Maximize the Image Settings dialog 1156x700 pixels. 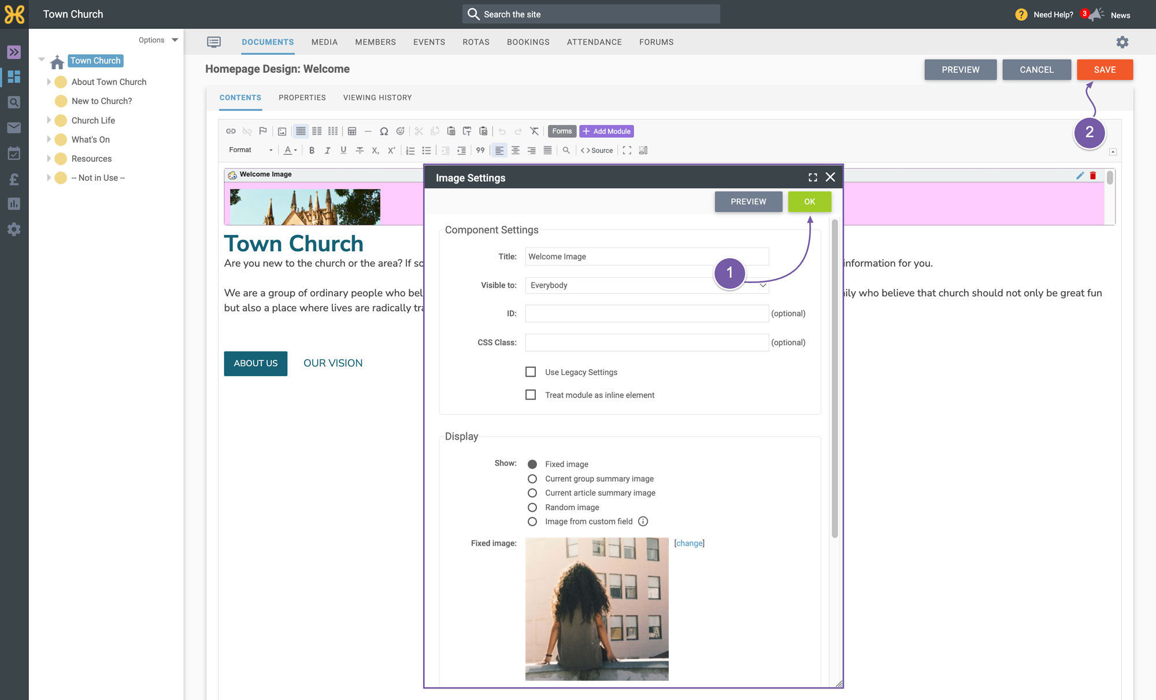click(x=813, y=177)
